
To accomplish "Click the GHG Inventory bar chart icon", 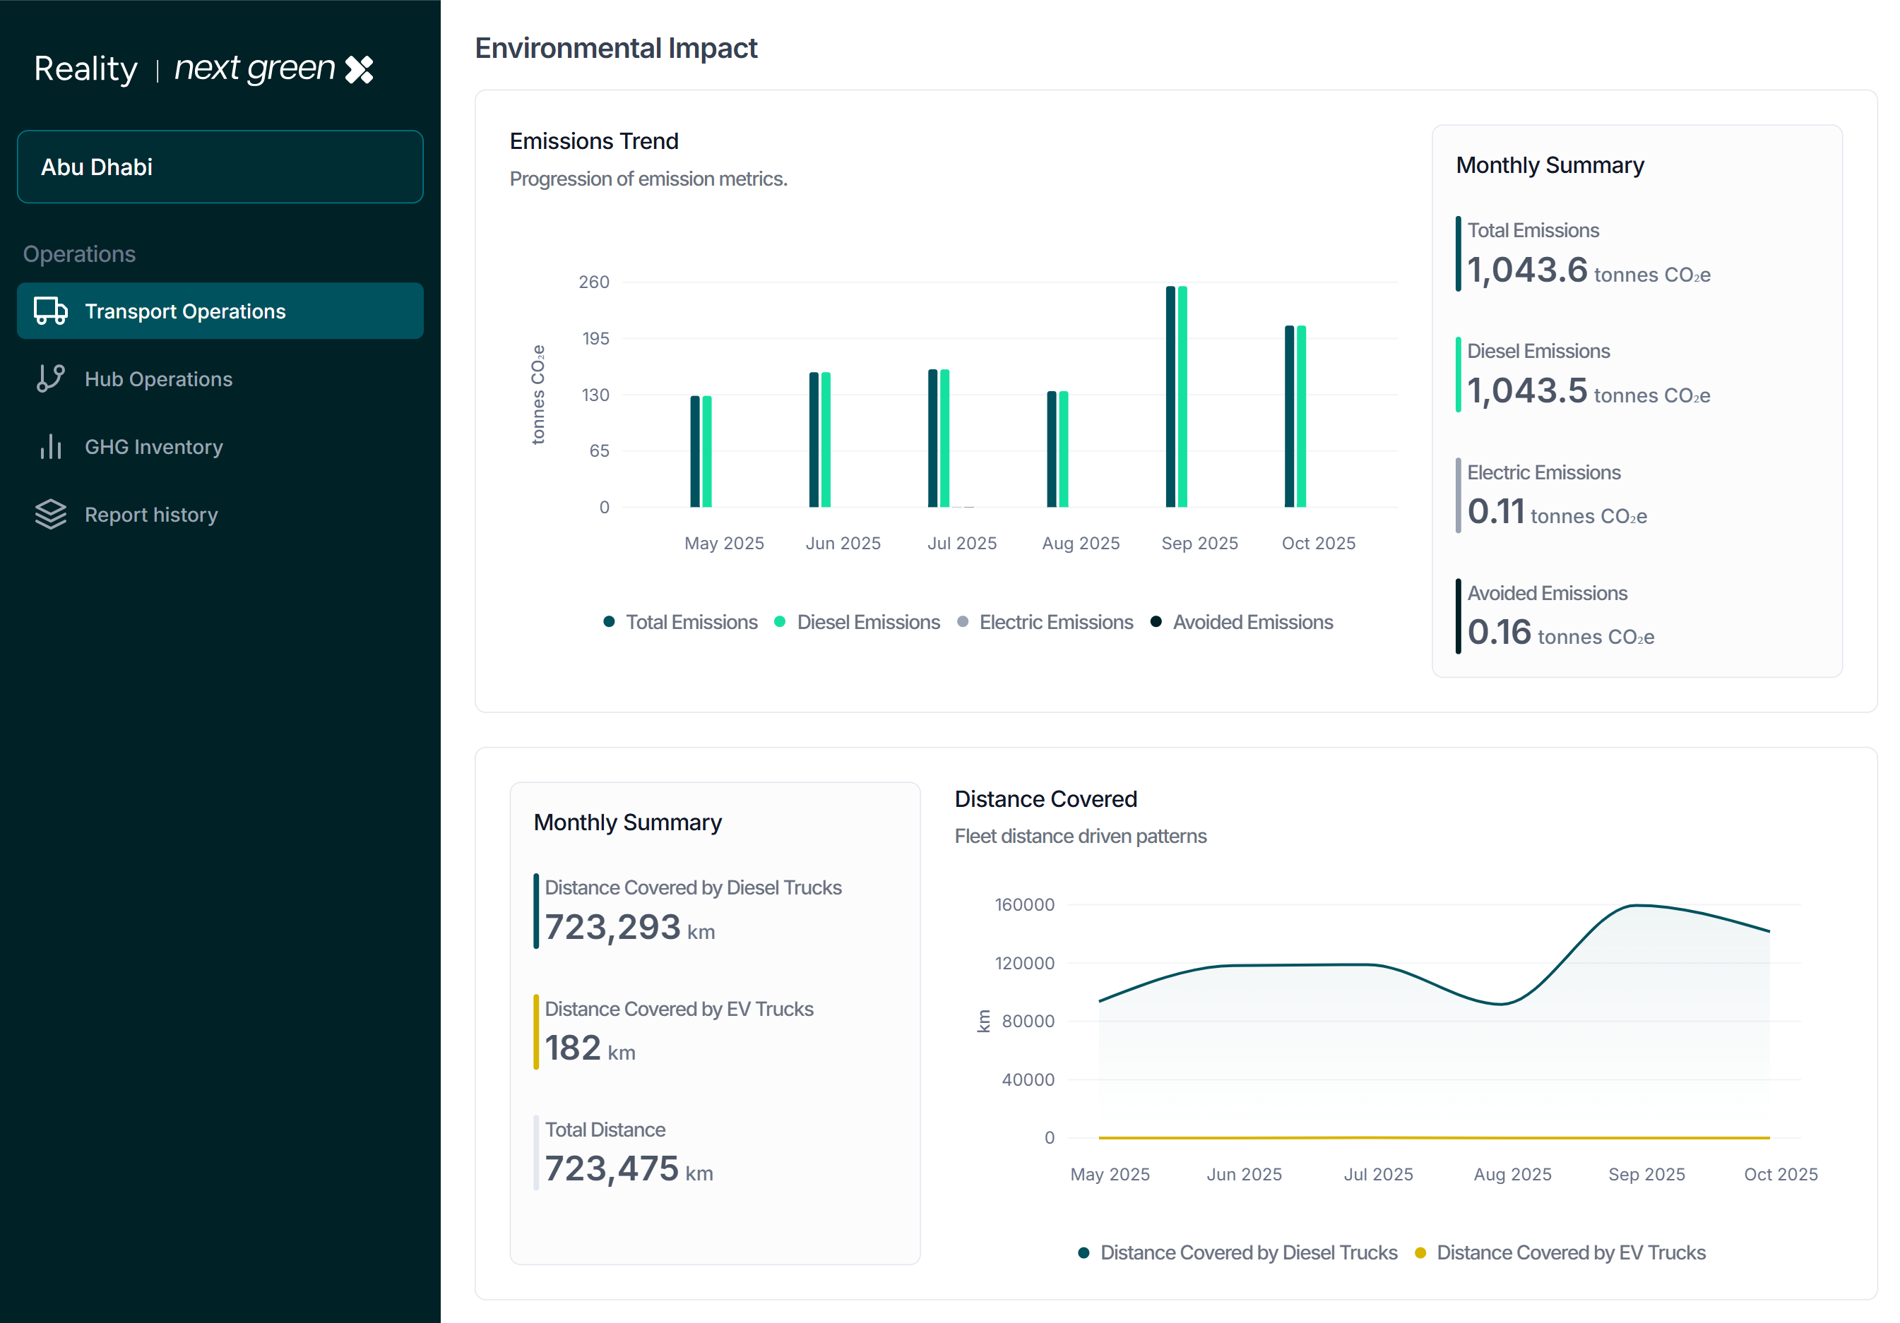I will click(50, 446).
